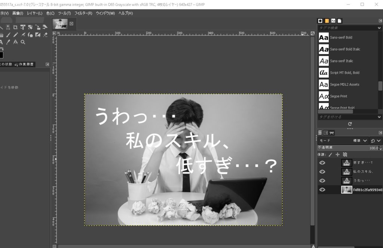Click the refresh fonts list icon
383x248 pixels.
click(350, 124)
